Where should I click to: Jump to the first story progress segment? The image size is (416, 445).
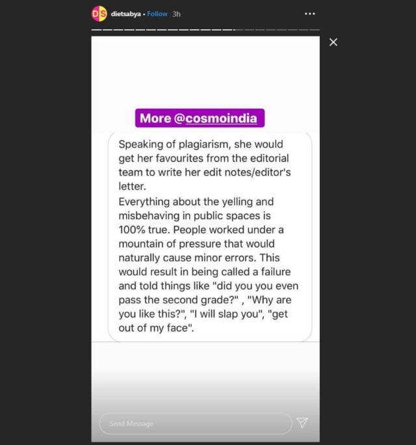(x=96, y=30)
